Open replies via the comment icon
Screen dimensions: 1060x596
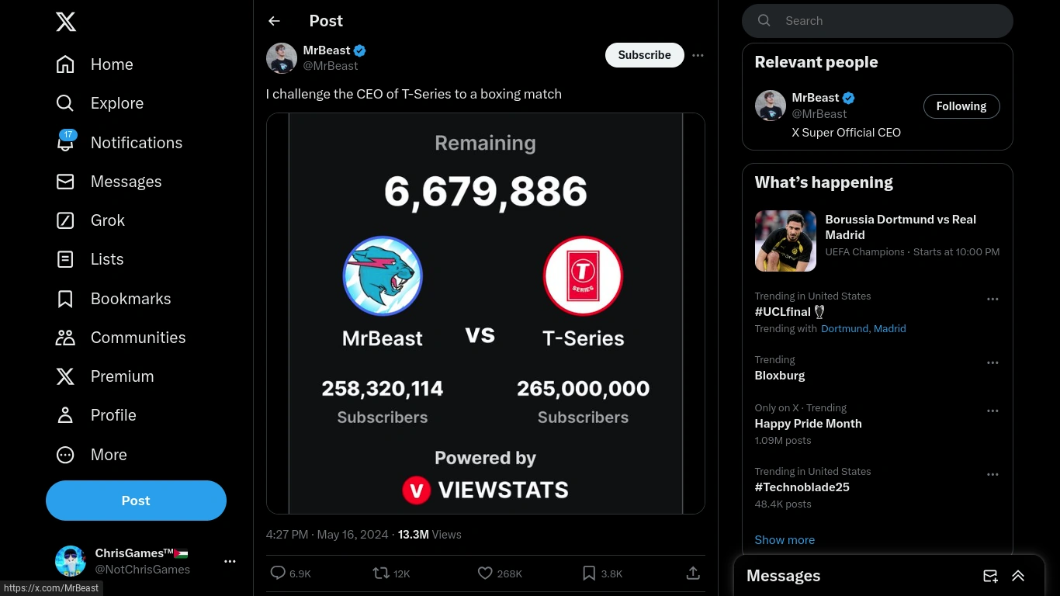[278, 573]
